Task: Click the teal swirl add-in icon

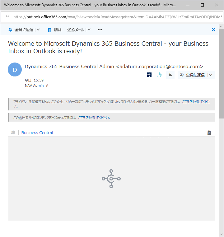Action: pos(159,75)
